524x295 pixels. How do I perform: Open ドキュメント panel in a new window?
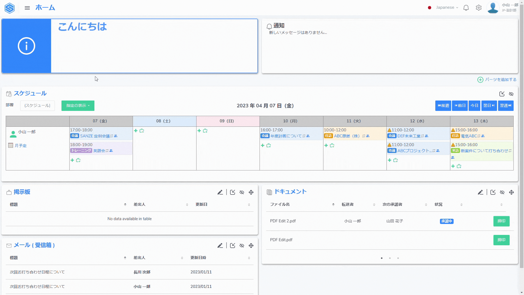click(x=493, y=192)
